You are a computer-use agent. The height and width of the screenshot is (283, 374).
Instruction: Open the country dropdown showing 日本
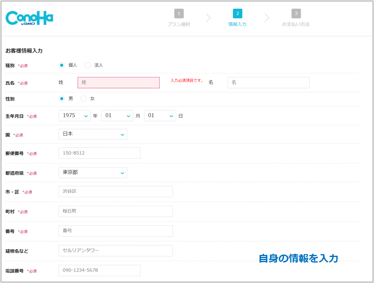tap(93, 134)
